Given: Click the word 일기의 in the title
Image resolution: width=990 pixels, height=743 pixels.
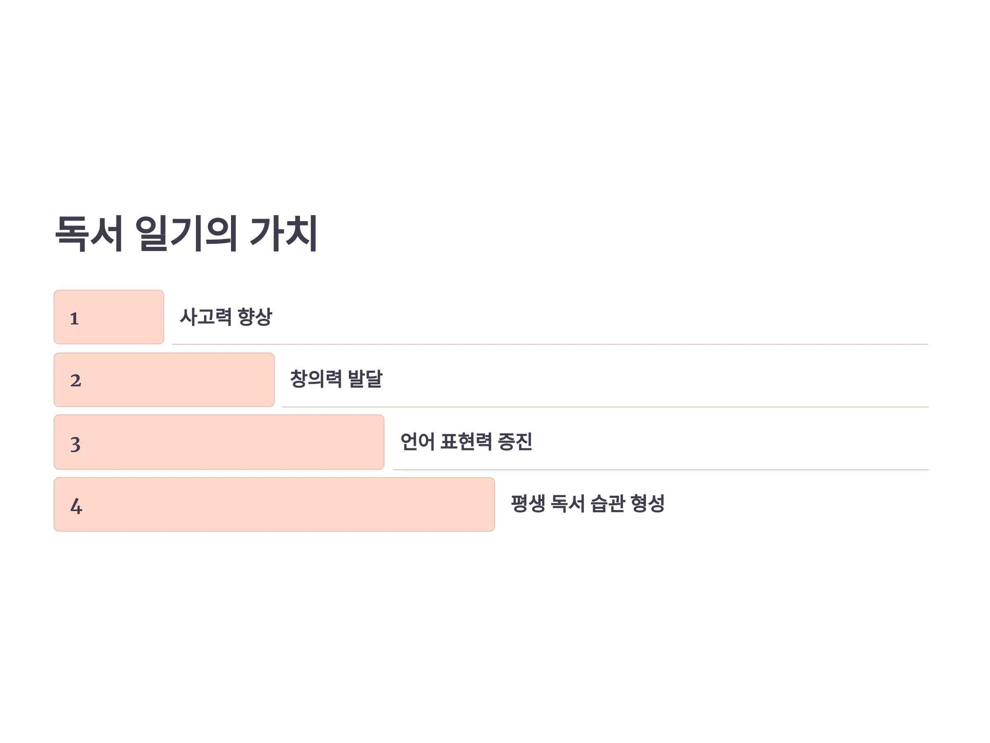Looking at the screenshot, I should click(186, 233).
